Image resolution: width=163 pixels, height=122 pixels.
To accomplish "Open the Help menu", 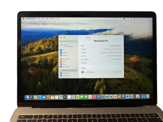I will click(x=58, y=18).
